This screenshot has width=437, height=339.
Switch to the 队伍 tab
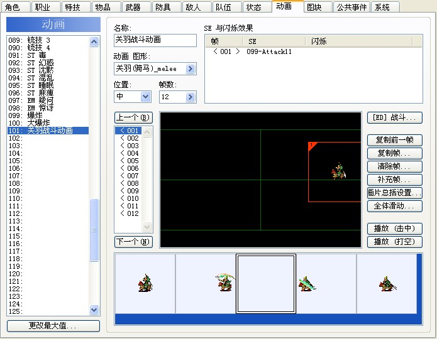pos(226,7)
